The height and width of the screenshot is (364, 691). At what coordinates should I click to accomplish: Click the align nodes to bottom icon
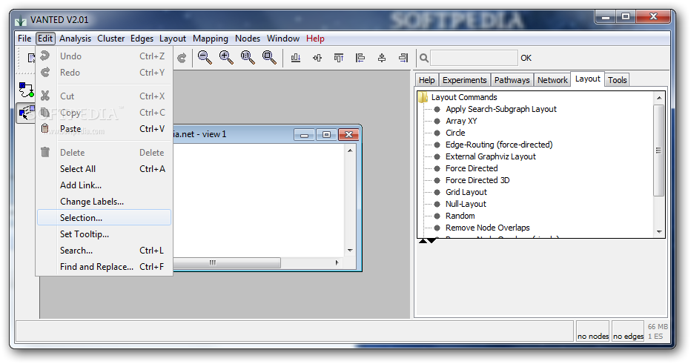pos(296,58)
